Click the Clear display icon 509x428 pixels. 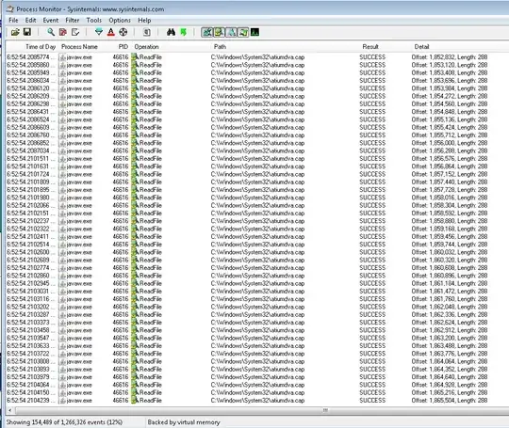tap(75, 32)
